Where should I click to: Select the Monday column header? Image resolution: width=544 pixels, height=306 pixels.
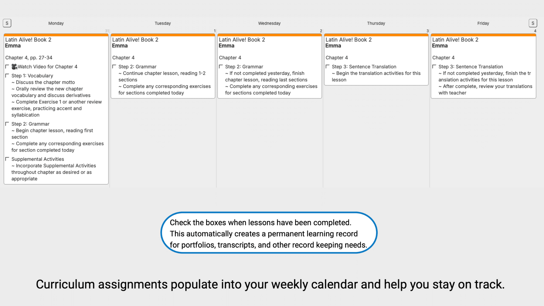click(x=56, y=23)
